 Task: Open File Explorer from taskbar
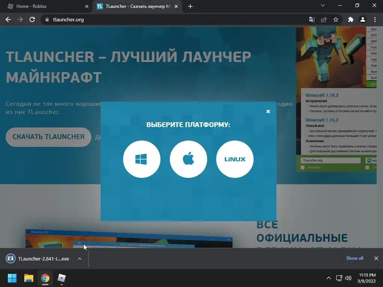pos(28,278)
